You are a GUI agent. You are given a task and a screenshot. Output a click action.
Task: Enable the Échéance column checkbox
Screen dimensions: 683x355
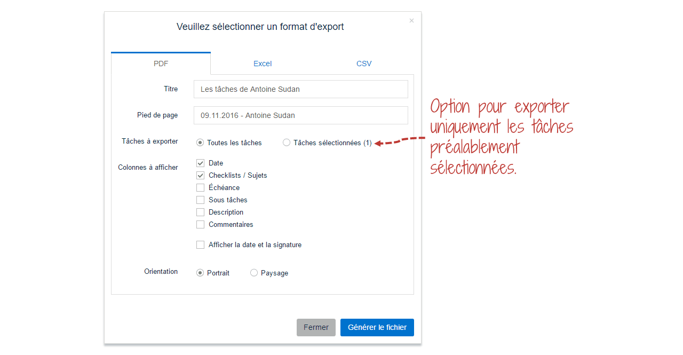[x=201, y=187]
